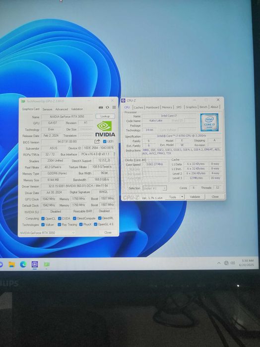The image size is (260, 347).
Task: Click the purple CPU-Z taskbar icon
Action: click(35, 264)
